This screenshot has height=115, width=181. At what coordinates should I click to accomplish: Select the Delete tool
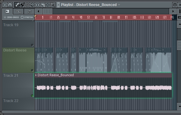pyautogui.click(x=27, y=5)
